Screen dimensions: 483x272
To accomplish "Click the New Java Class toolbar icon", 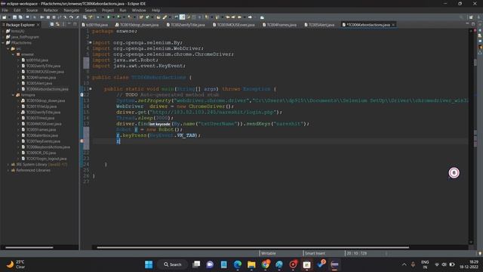I will 147,17.
